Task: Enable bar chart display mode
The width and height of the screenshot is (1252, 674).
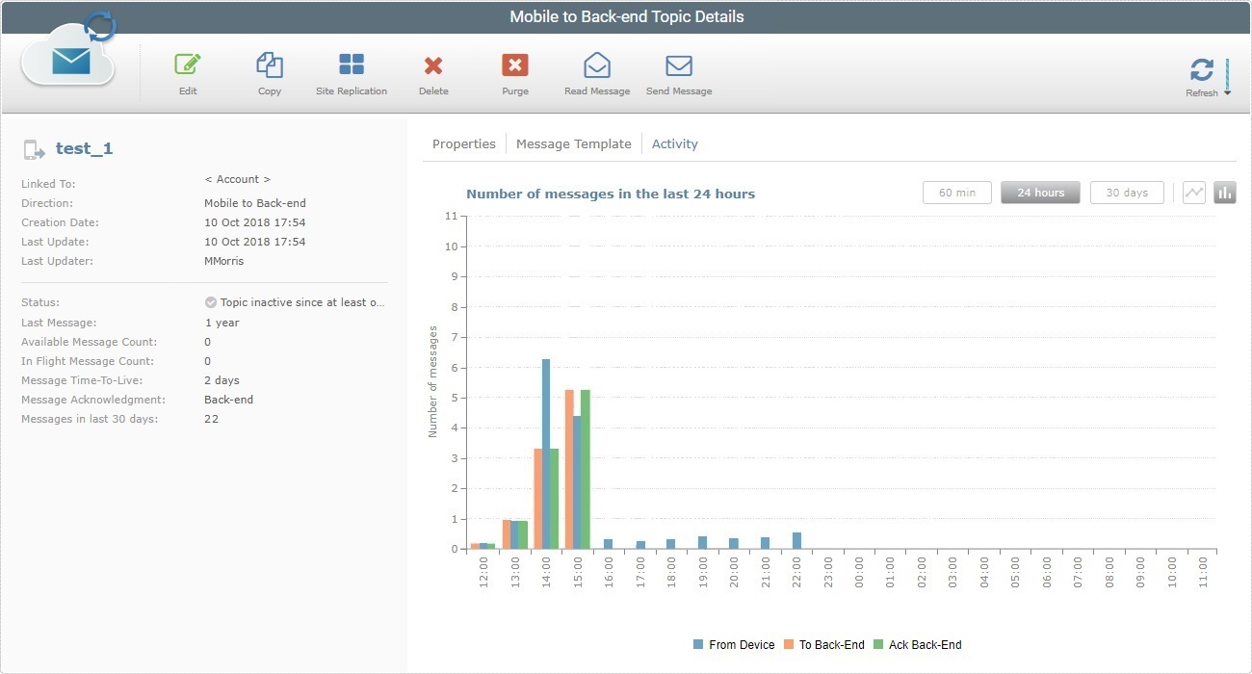Action: coord(1224,192)
